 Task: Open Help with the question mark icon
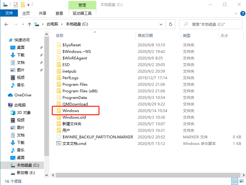tap(243, 13)
